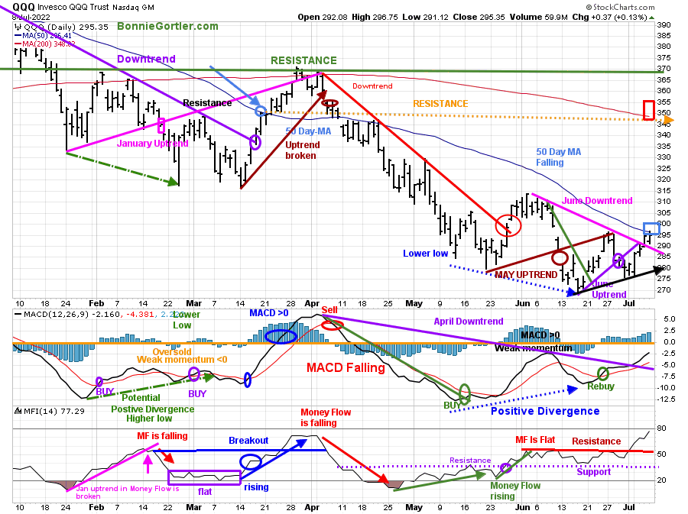This screenshot has width=688, height=514.
Task: Click the 'Money Flow rising' label
Action: point(514,491)
